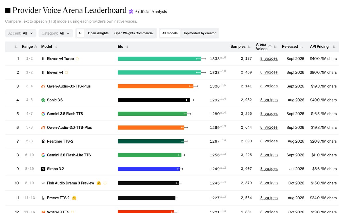Click the ElevenLabs logo beside Eleven v4 Turbo
Viewport: 344px width, 213px height.
coord(43,59)
